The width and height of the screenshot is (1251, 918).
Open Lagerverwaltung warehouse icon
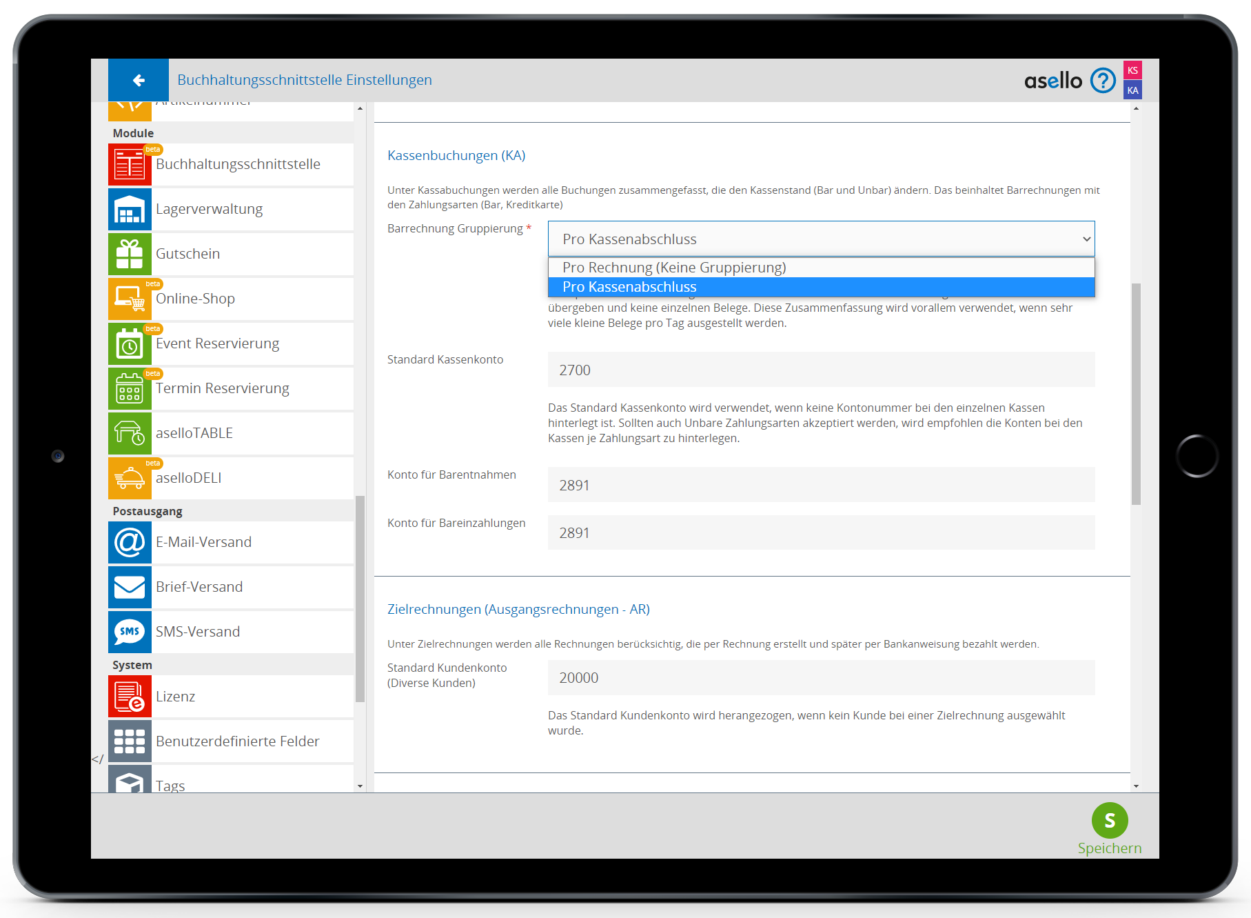(x=130, y=209)
